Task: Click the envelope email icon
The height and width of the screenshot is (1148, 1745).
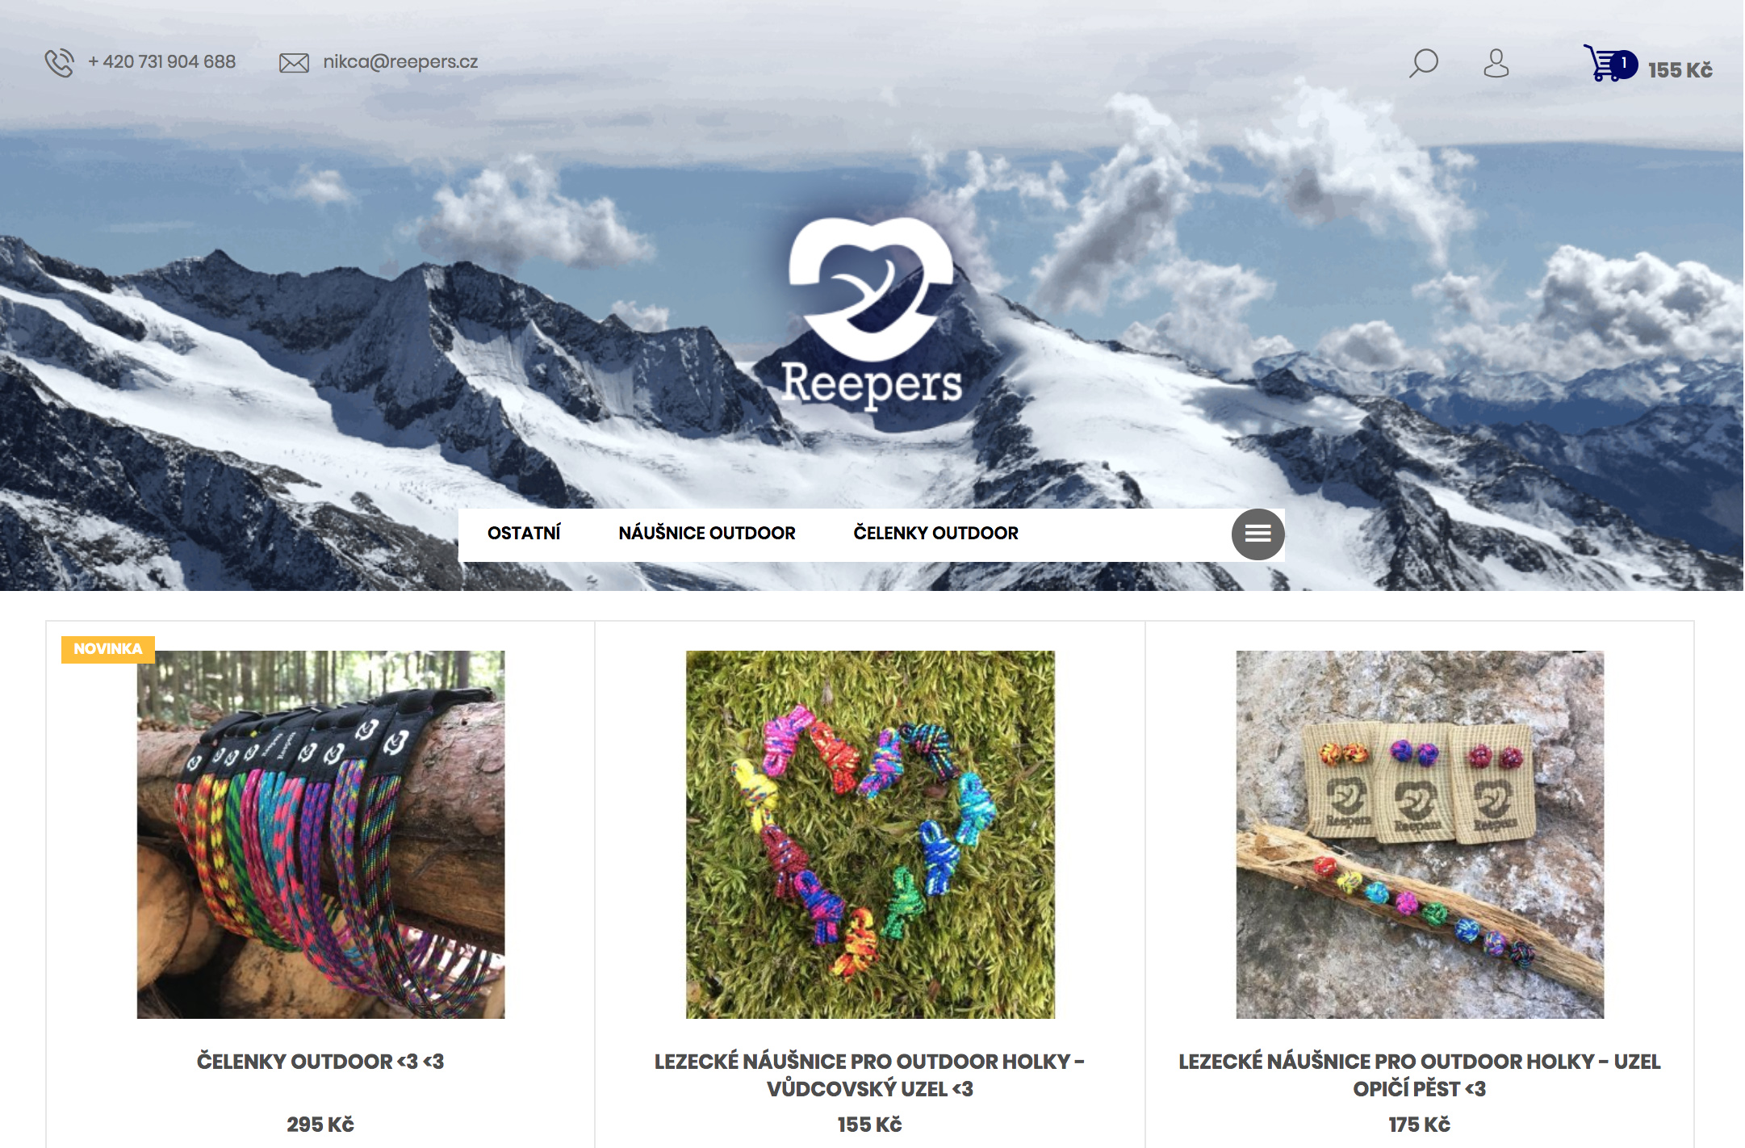Action: pyautogui.click(x=294, y=63)
